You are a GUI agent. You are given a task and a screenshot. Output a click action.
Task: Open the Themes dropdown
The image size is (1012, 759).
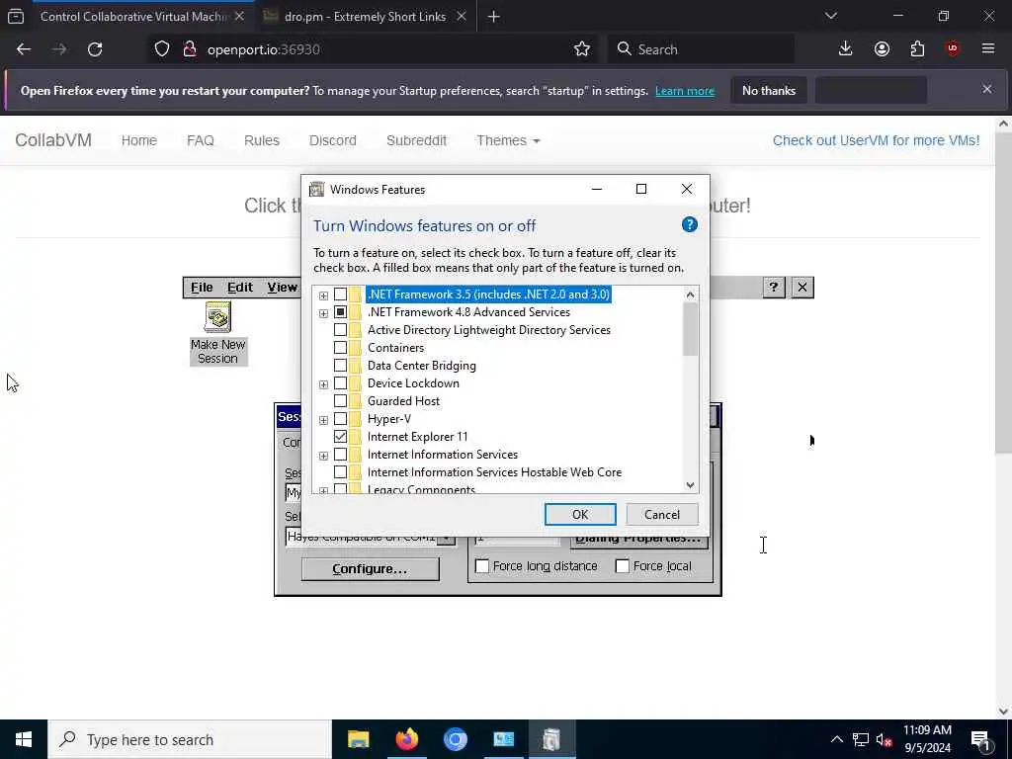pos(508,140)
